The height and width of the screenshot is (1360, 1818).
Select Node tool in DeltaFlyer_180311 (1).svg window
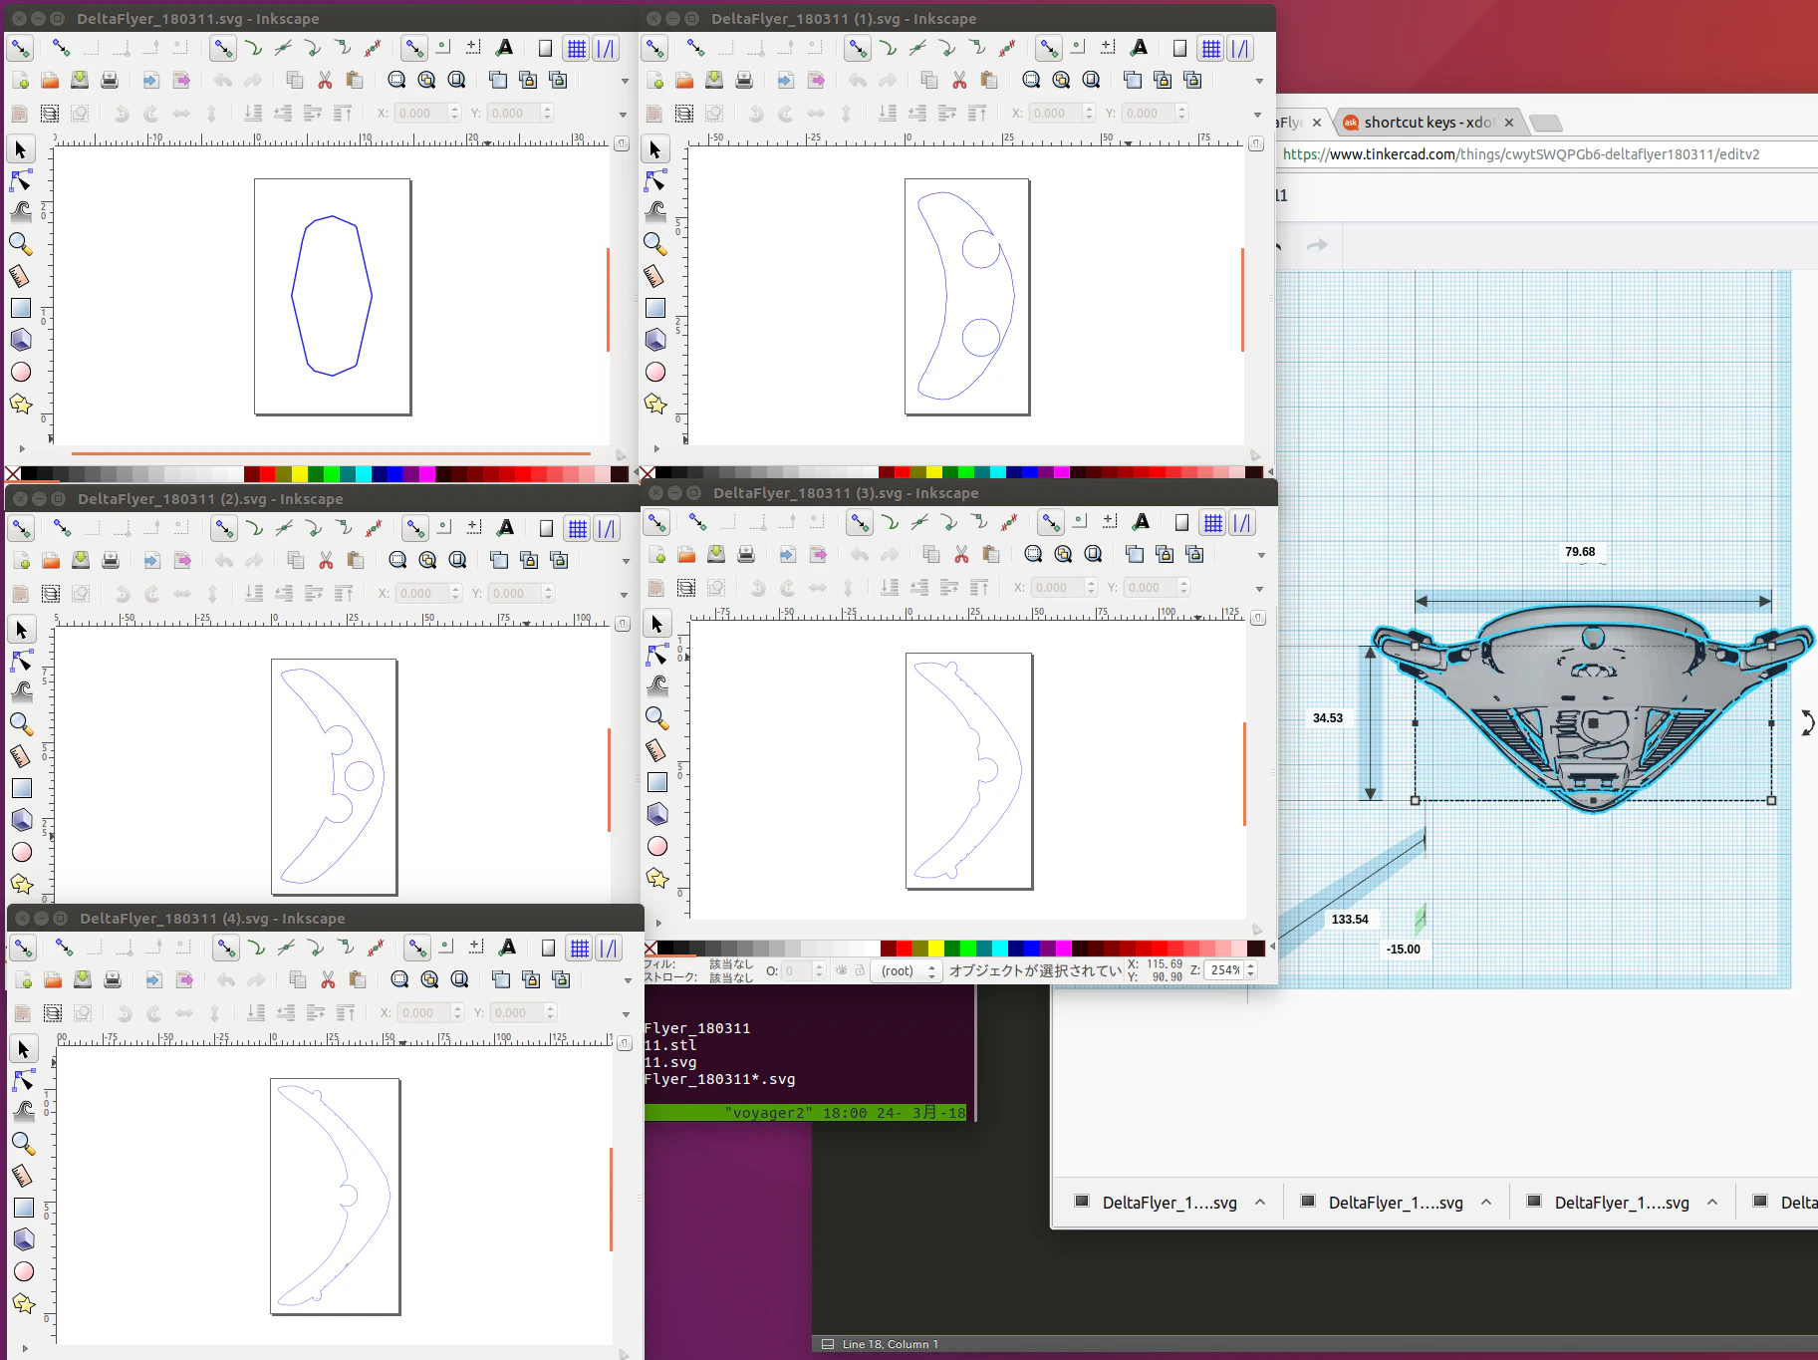pos(655,180)
